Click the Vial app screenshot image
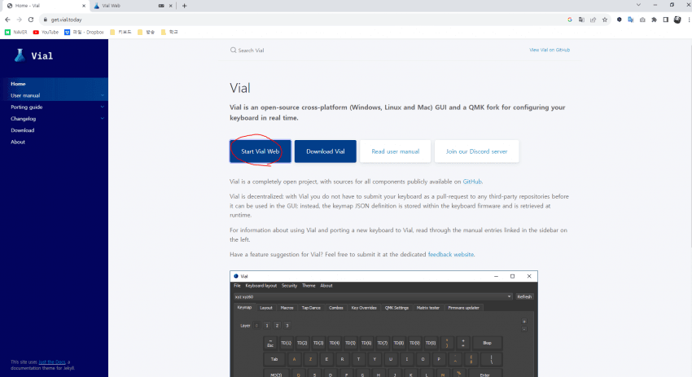 (383, 323)
